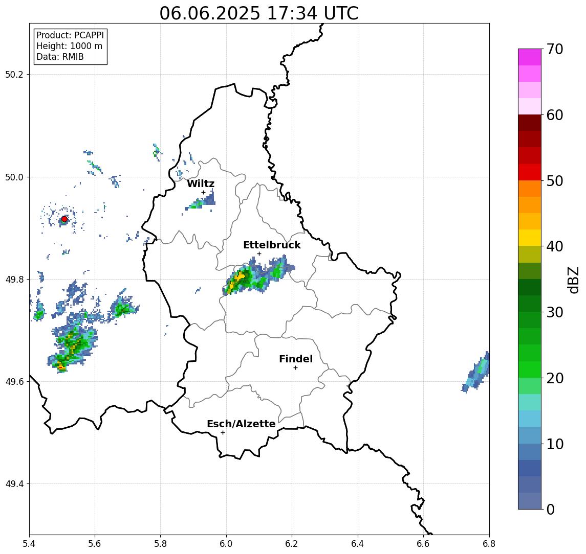Click the chart title date 06.06.2025 17:34 UTC

tap(258, 13)
